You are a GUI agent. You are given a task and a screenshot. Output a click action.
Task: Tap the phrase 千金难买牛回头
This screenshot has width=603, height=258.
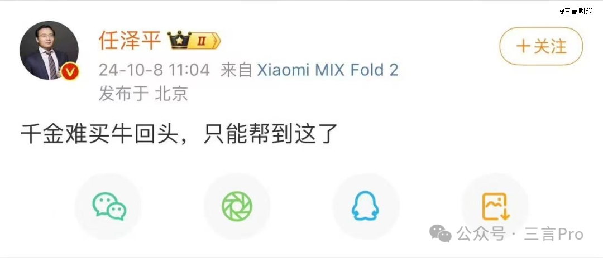point(97,133)
